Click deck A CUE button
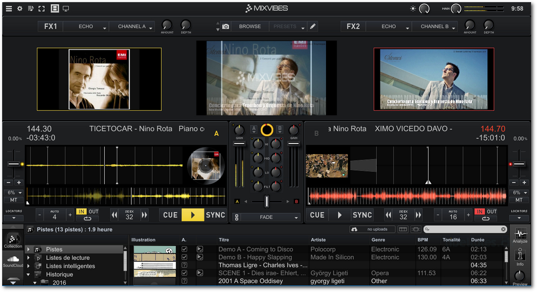537x292 pixels. pos(170,215)
